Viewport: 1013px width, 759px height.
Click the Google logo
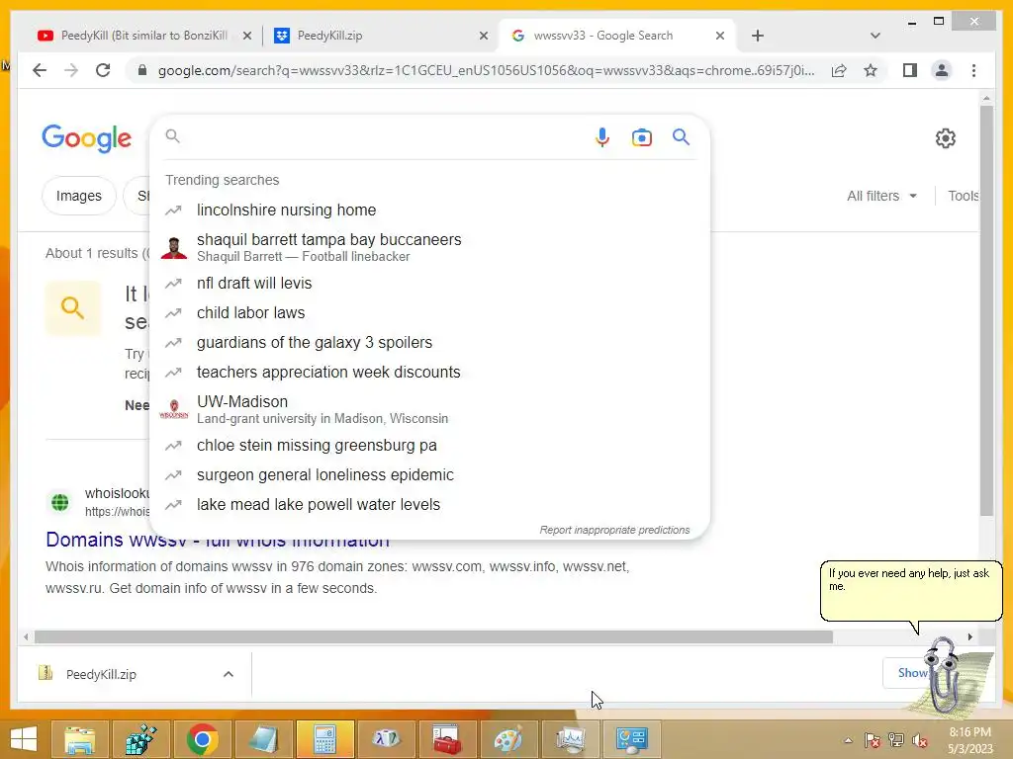pos(87,138)
